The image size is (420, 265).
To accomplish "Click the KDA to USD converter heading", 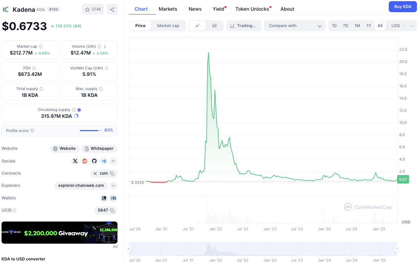I will [23, 259].
